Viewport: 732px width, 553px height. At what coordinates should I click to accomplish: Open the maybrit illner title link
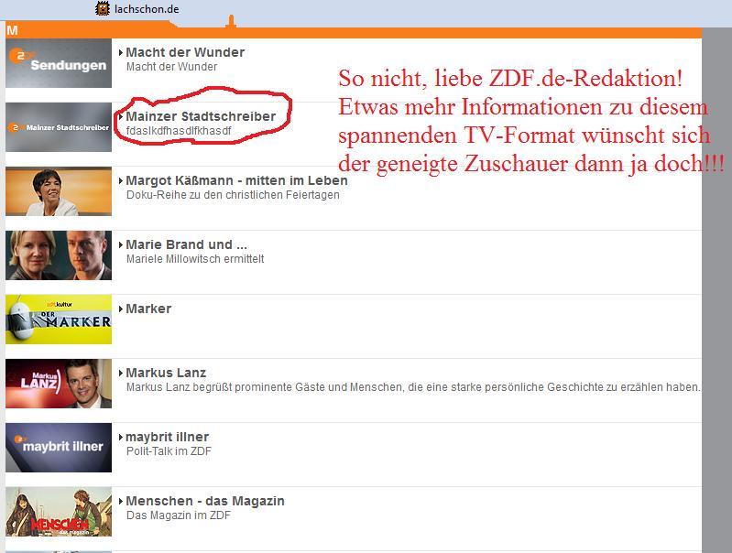(167, 438)
